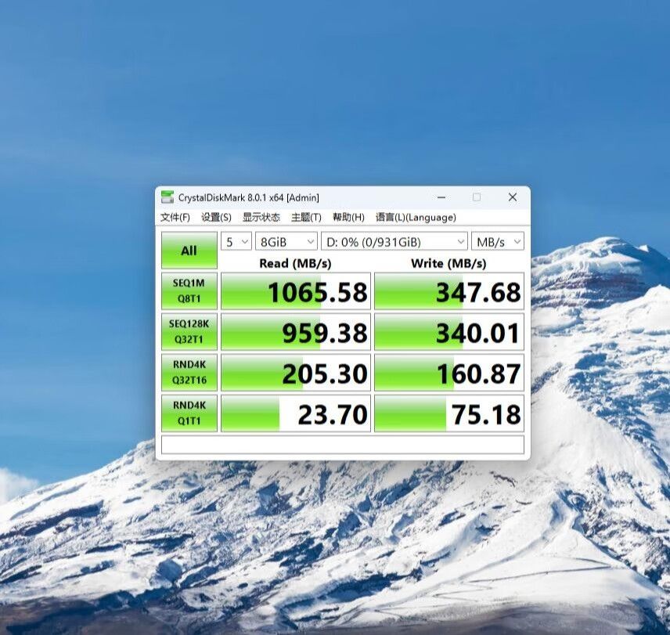
Task: Click the empty comment field at bottom
Action: (343, 445)
